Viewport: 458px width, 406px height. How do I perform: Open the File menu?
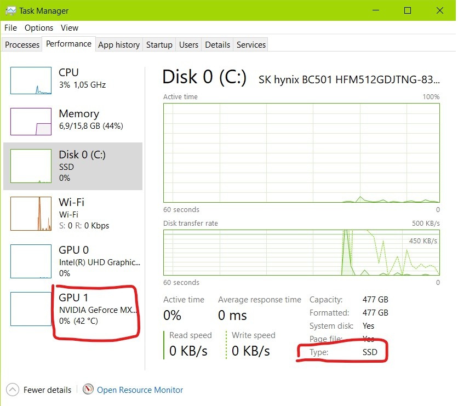[x=10, y=27]
